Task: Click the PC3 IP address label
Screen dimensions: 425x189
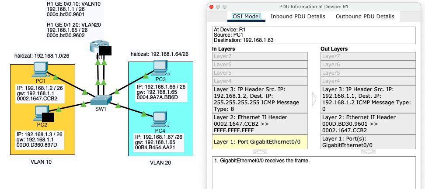Action: (161, 92)
